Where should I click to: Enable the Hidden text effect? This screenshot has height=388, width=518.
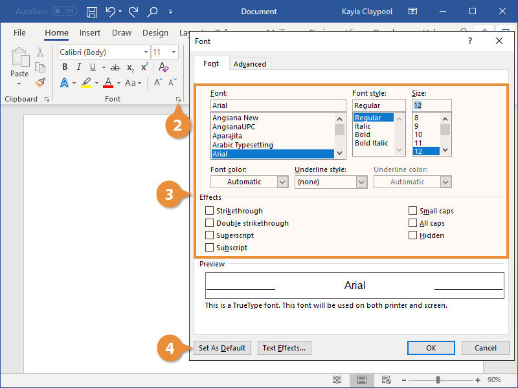(413, 235)
